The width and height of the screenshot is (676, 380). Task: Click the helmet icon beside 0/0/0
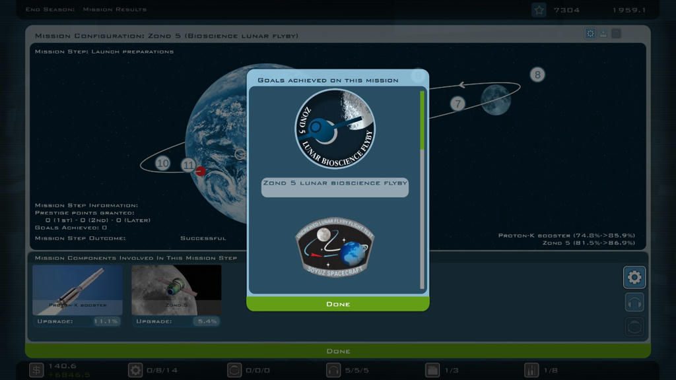point(234,369)
